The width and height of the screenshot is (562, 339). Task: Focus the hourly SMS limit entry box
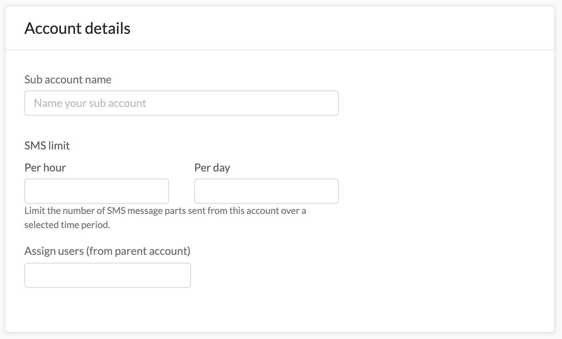(96, 191)
